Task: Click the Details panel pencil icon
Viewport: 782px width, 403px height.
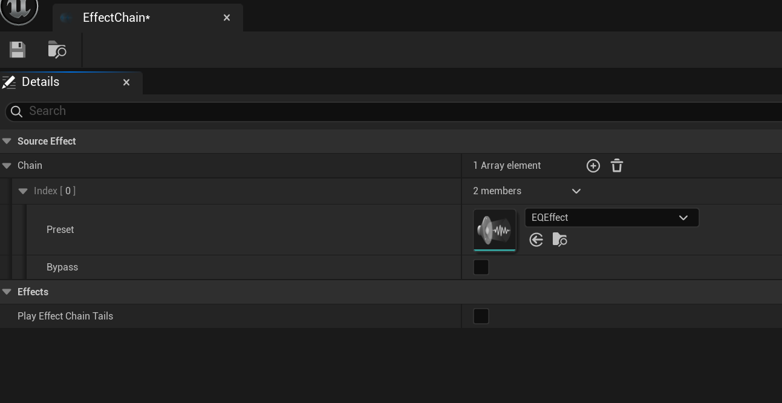Action: [9, 82]
